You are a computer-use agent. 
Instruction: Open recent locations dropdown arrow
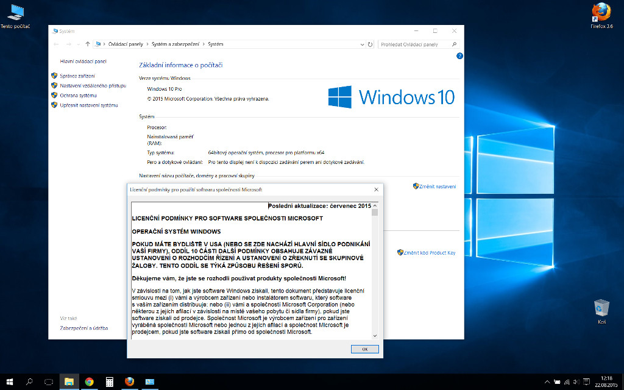tap(78, 44)
